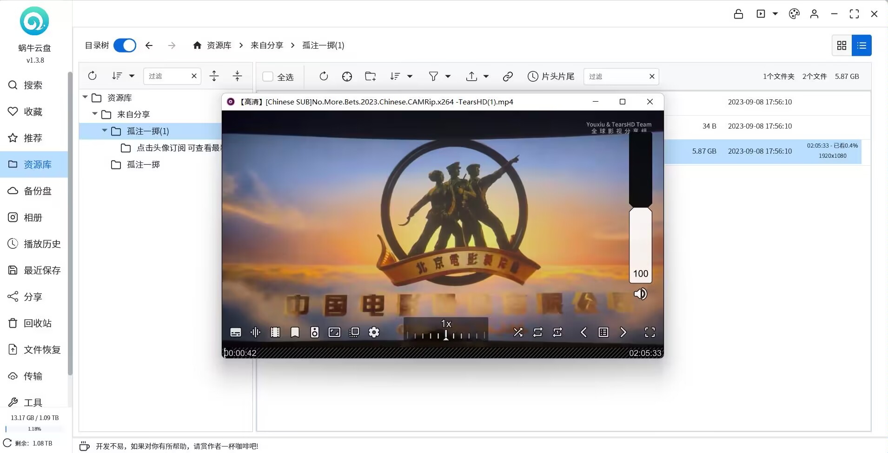Refresh the file list
The height and width of the screenshot is (453, 888).
(x=324, y=76)
